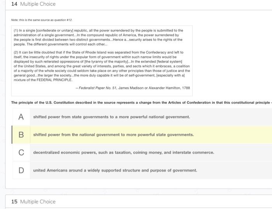Click passage paragraph (2) about Rhode Island

tap(102, 66)
